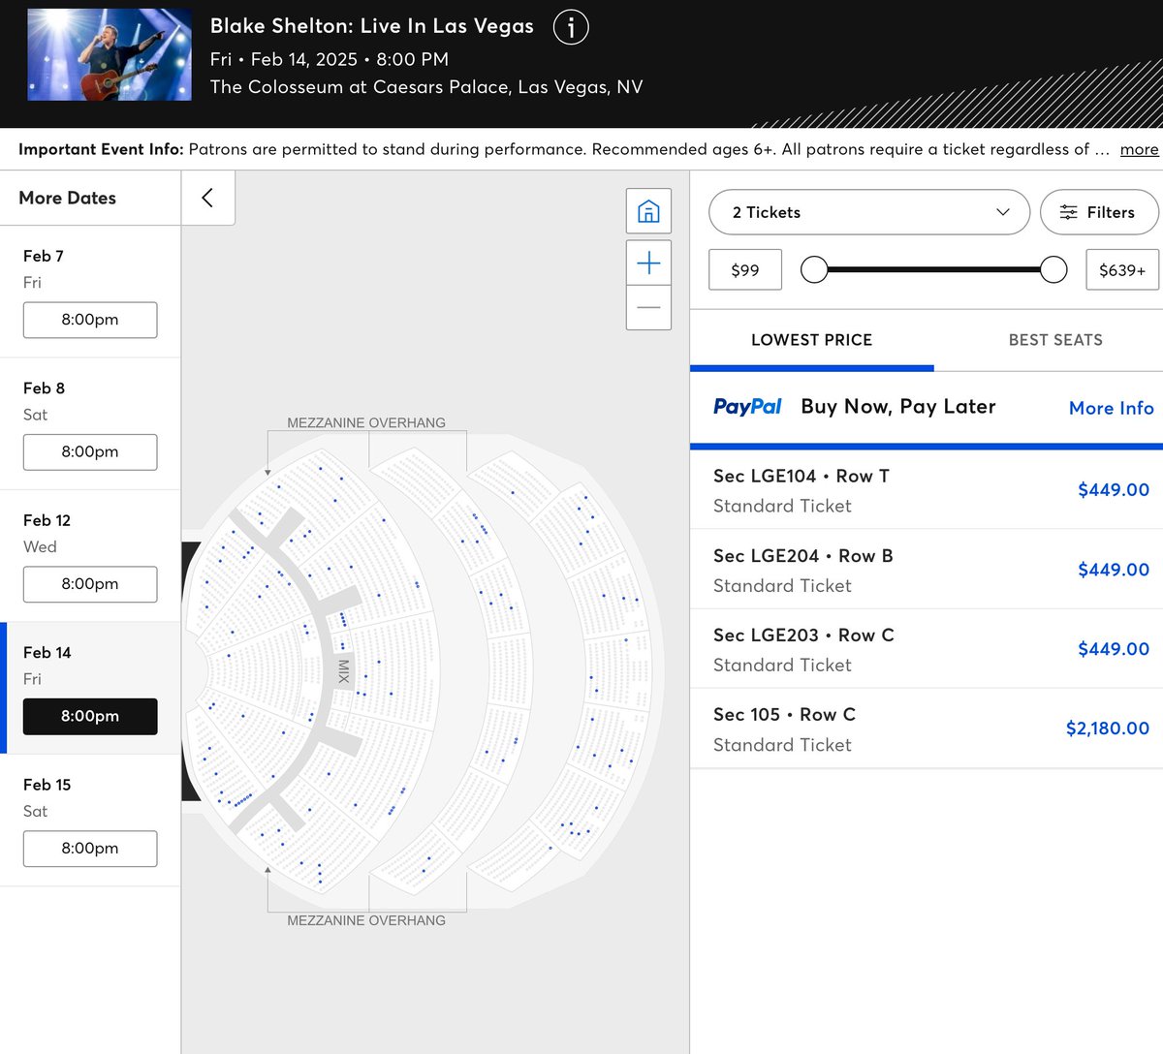1163x1054 pixels.
Task: Choose Feb 7 8:00pm showtime
Action: (90, 320)
